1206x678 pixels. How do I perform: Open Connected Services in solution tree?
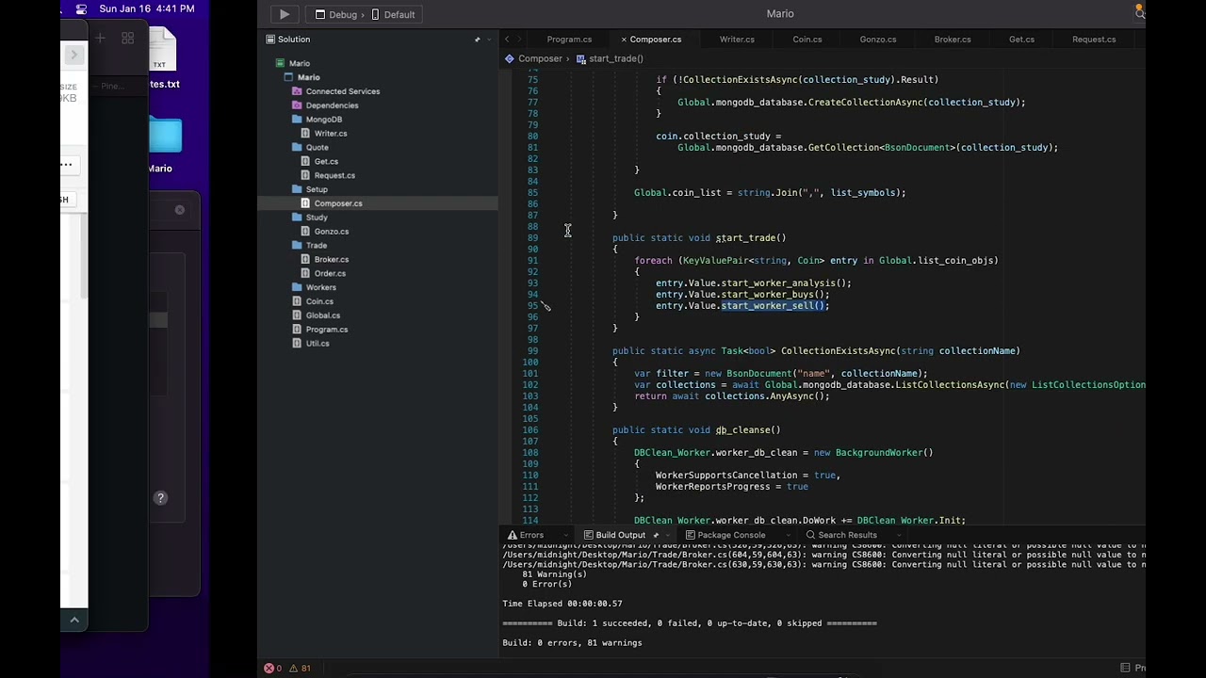click(336, 91)
